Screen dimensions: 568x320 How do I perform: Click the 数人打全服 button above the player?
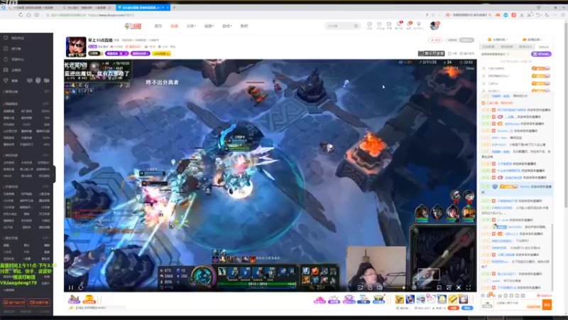pos(431,53)
